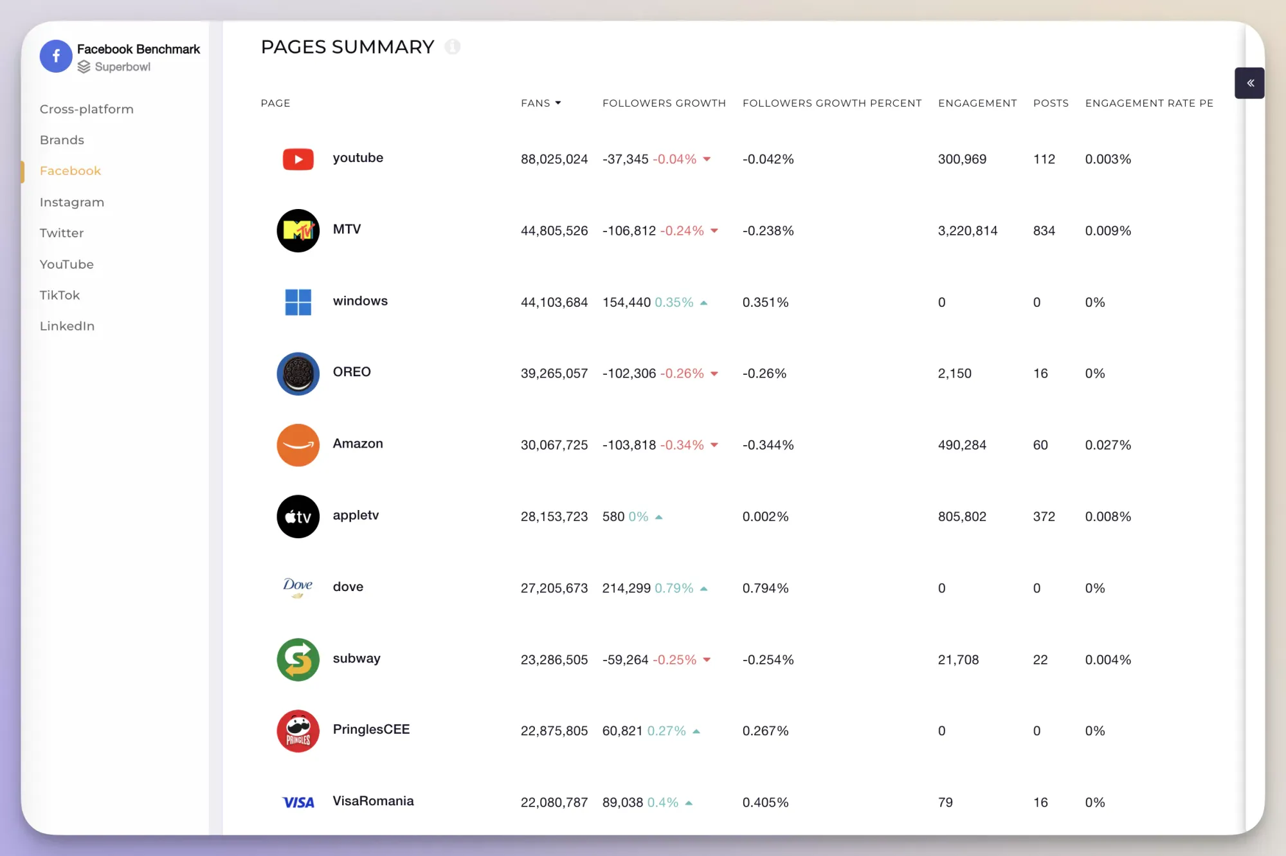Open the dove page name link
Image resolution: width=1286 pixels, height=856 pixels.
point(348,587)
